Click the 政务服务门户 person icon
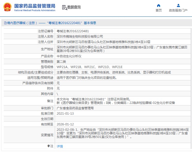 tap(178, 5)
